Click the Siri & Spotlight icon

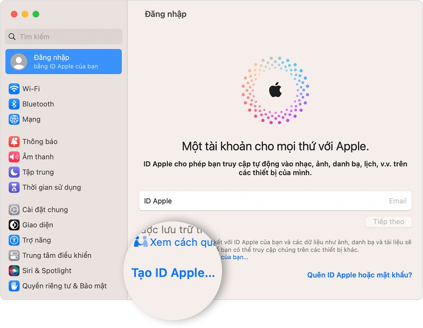pyautogui.click(x=14, y=270)
